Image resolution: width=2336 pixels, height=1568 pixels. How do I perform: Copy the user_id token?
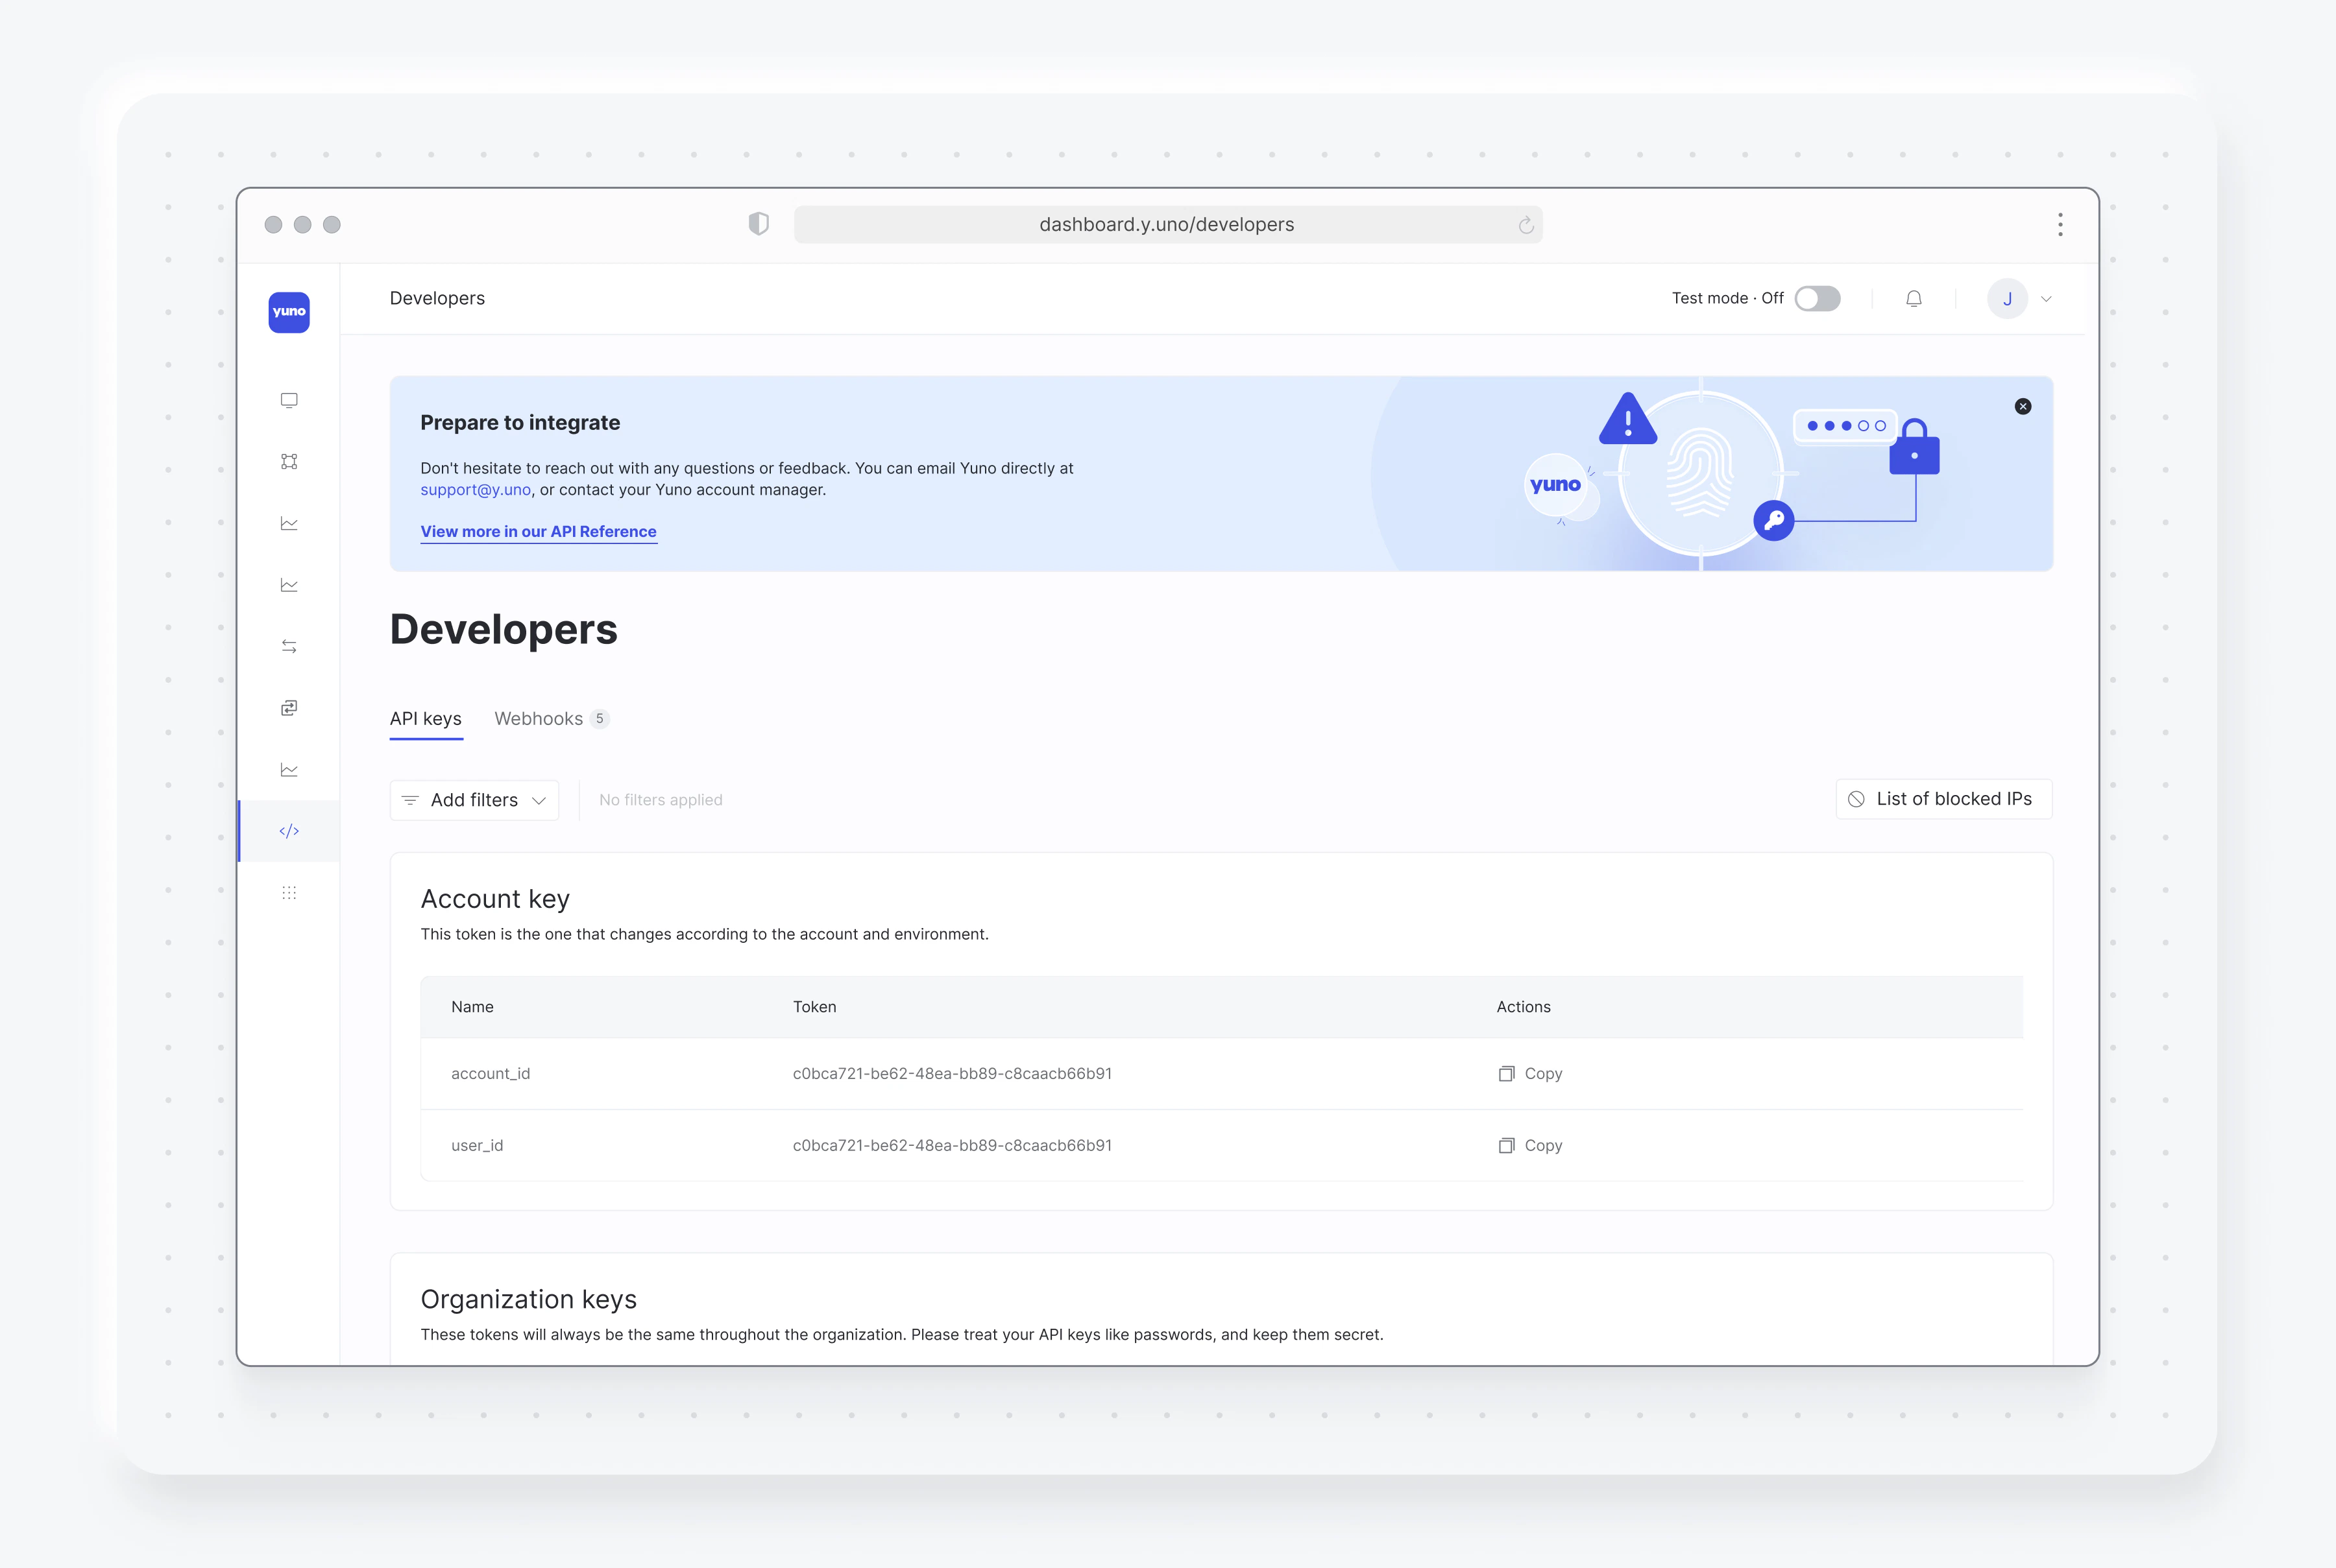tap(1529, 1145)
